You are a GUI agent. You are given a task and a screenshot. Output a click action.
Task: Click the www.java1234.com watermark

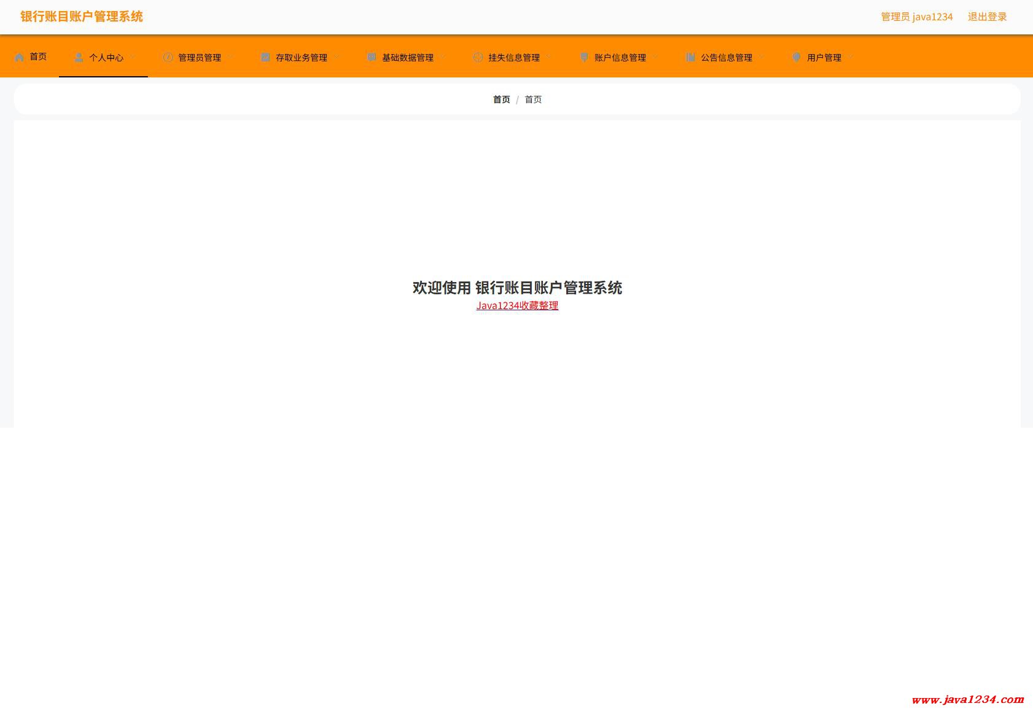[967, 699]
